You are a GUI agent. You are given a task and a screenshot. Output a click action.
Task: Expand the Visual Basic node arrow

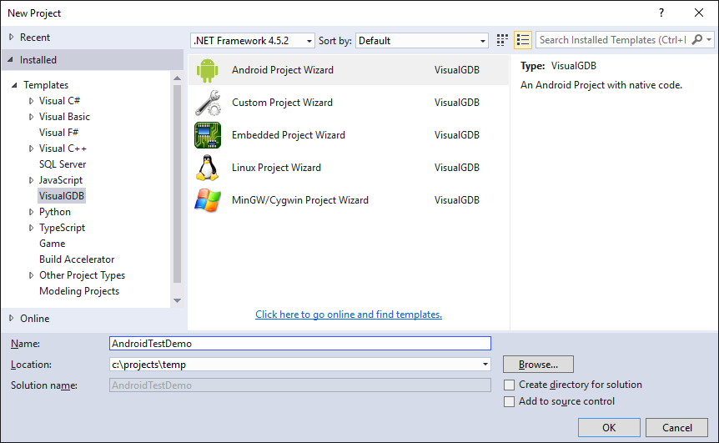click(31, 117)
